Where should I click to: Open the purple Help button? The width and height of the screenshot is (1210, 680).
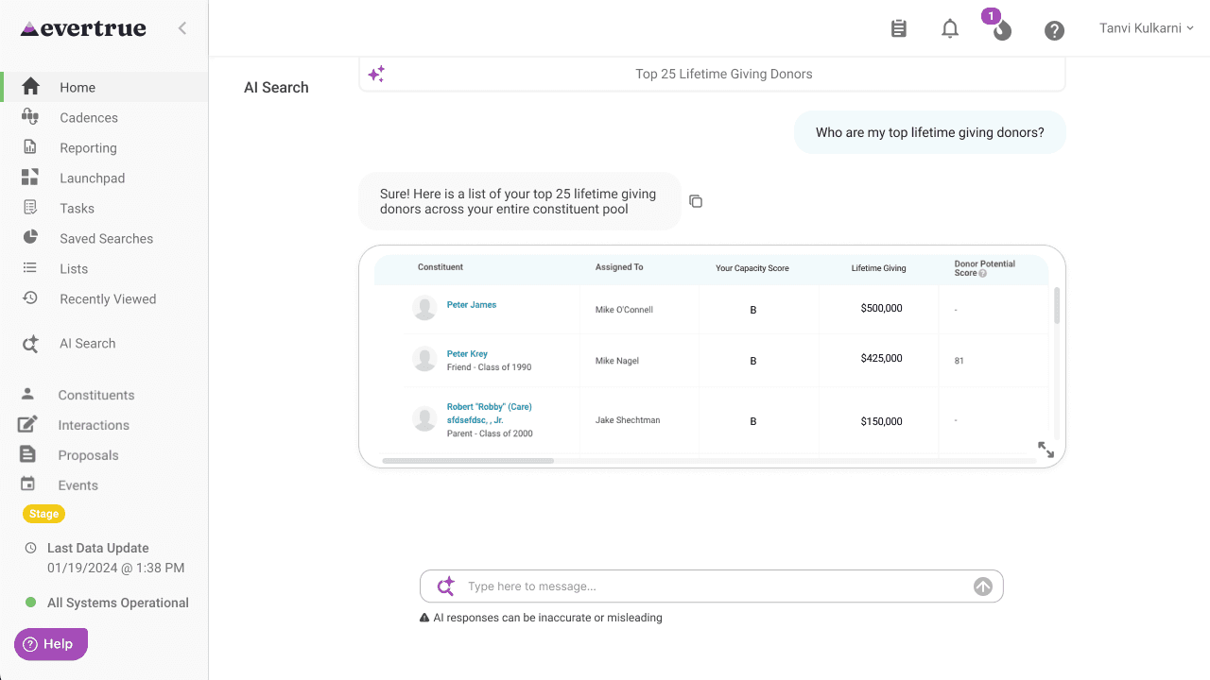51,644
